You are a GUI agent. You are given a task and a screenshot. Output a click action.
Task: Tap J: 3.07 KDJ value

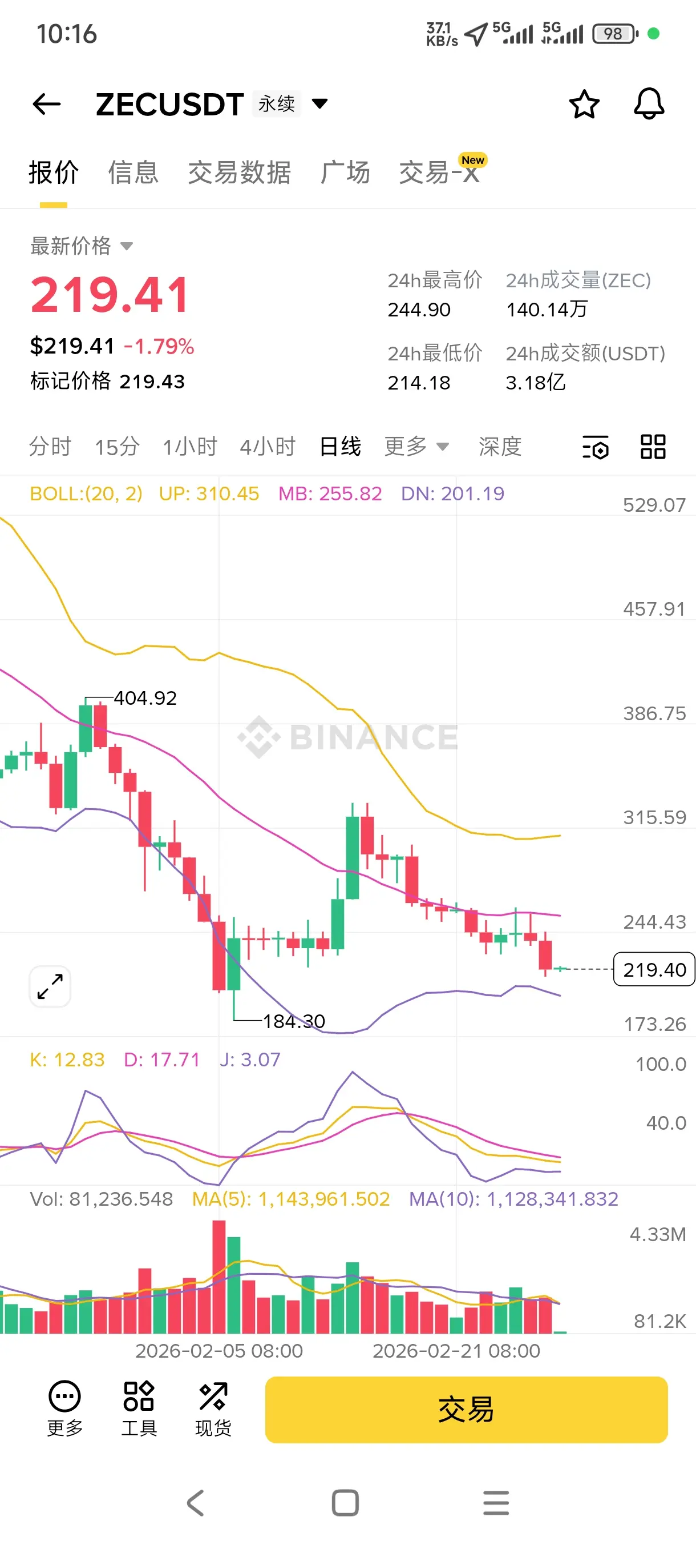[250, 1060]
